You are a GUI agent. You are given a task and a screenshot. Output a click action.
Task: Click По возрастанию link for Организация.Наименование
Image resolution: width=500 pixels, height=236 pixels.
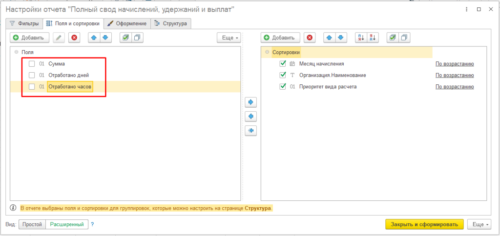pyautogui.click(x=454, y=75)
